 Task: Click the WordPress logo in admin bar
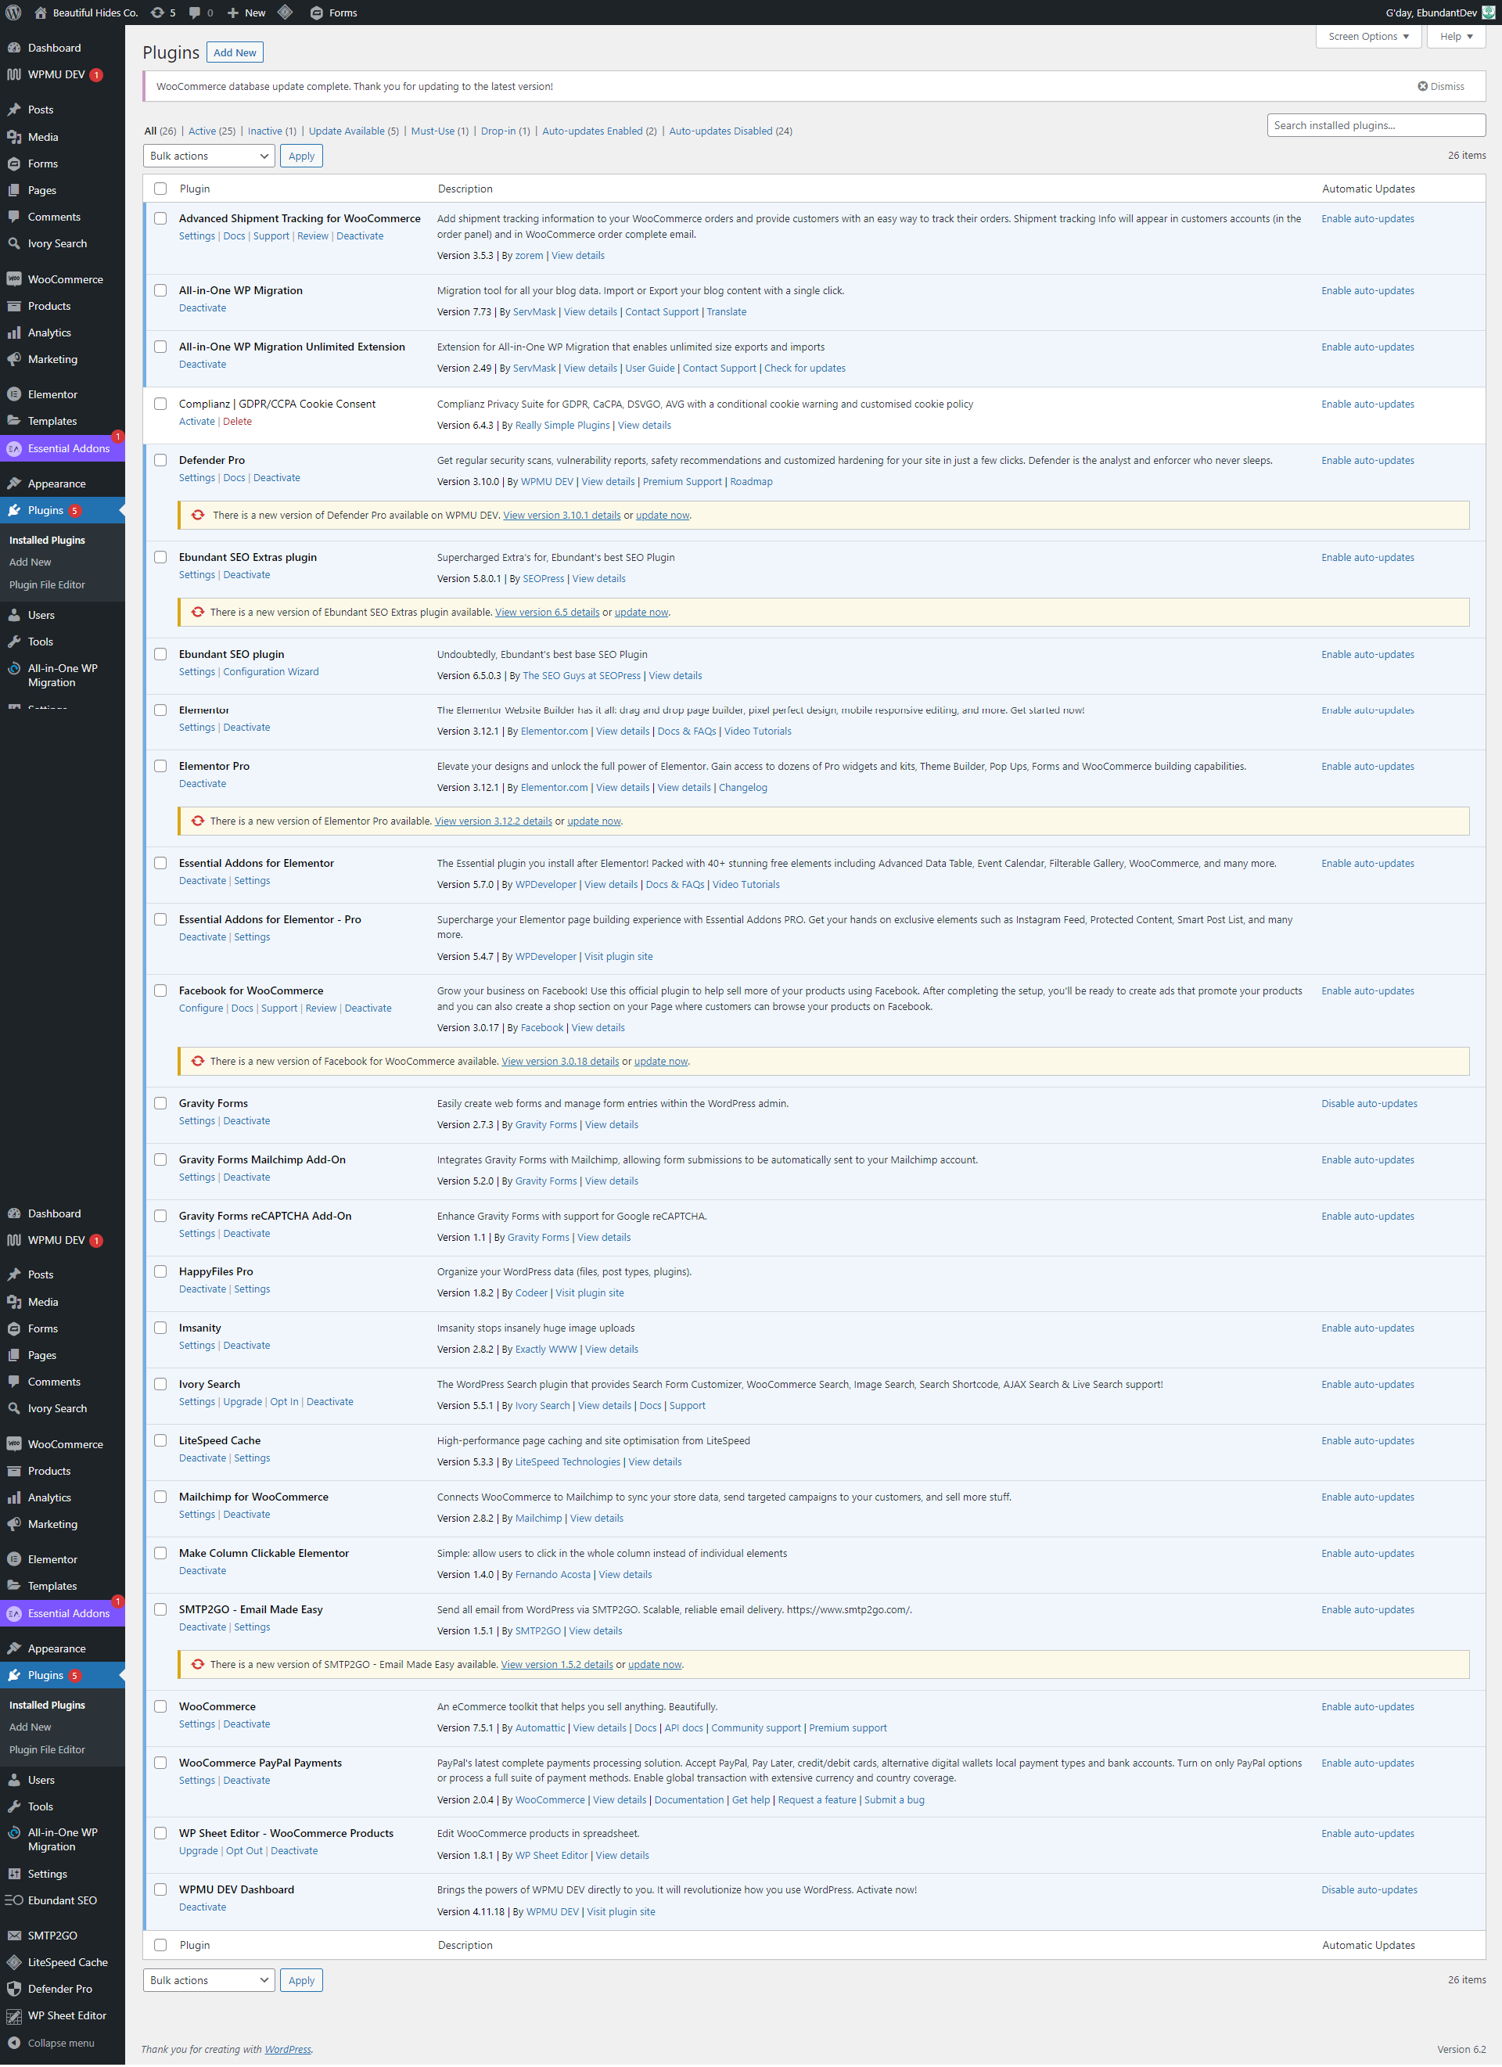coord(13,13)
